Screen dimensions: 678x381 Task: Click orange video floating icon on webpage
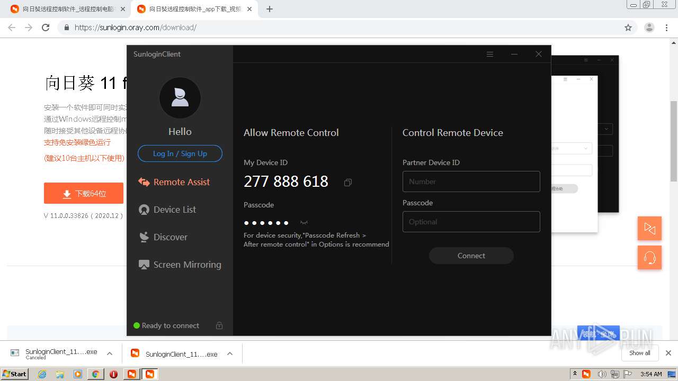(x=649, y=228)
